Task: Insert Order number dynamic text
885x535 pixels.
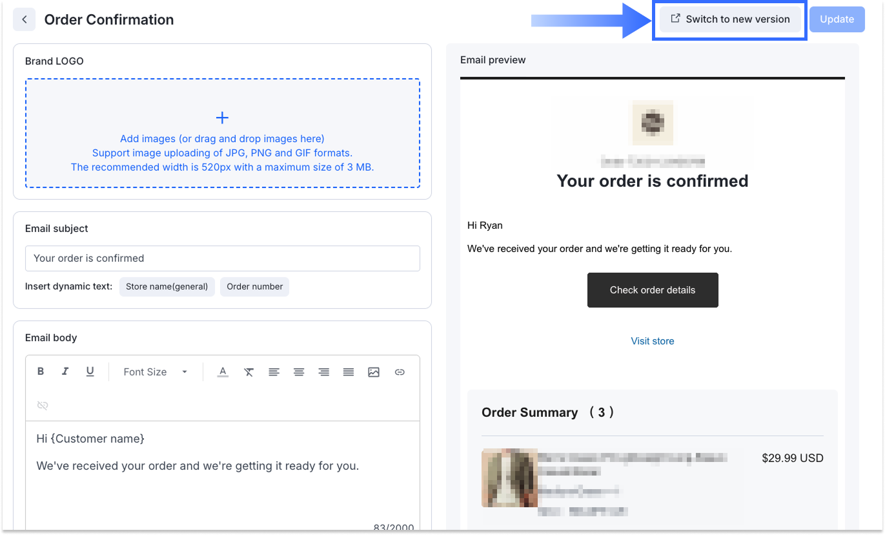Action: click(x=254, y=287)
